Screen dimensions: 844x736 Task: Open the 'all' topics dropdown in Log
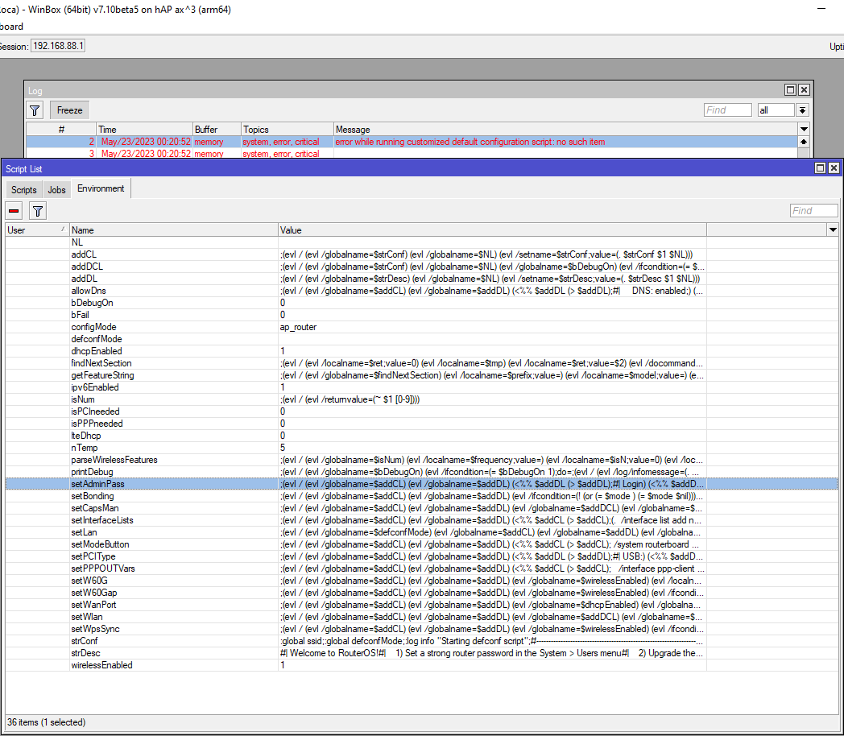[x=803, y=110]
